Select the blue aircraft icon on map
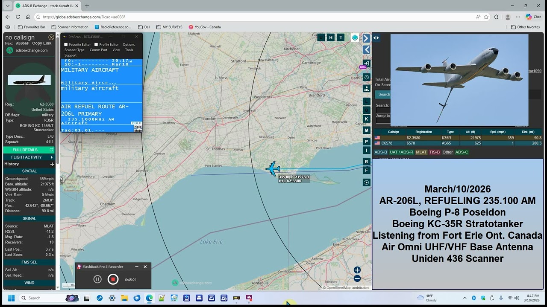The image size is (547, 307). (273, 169)
